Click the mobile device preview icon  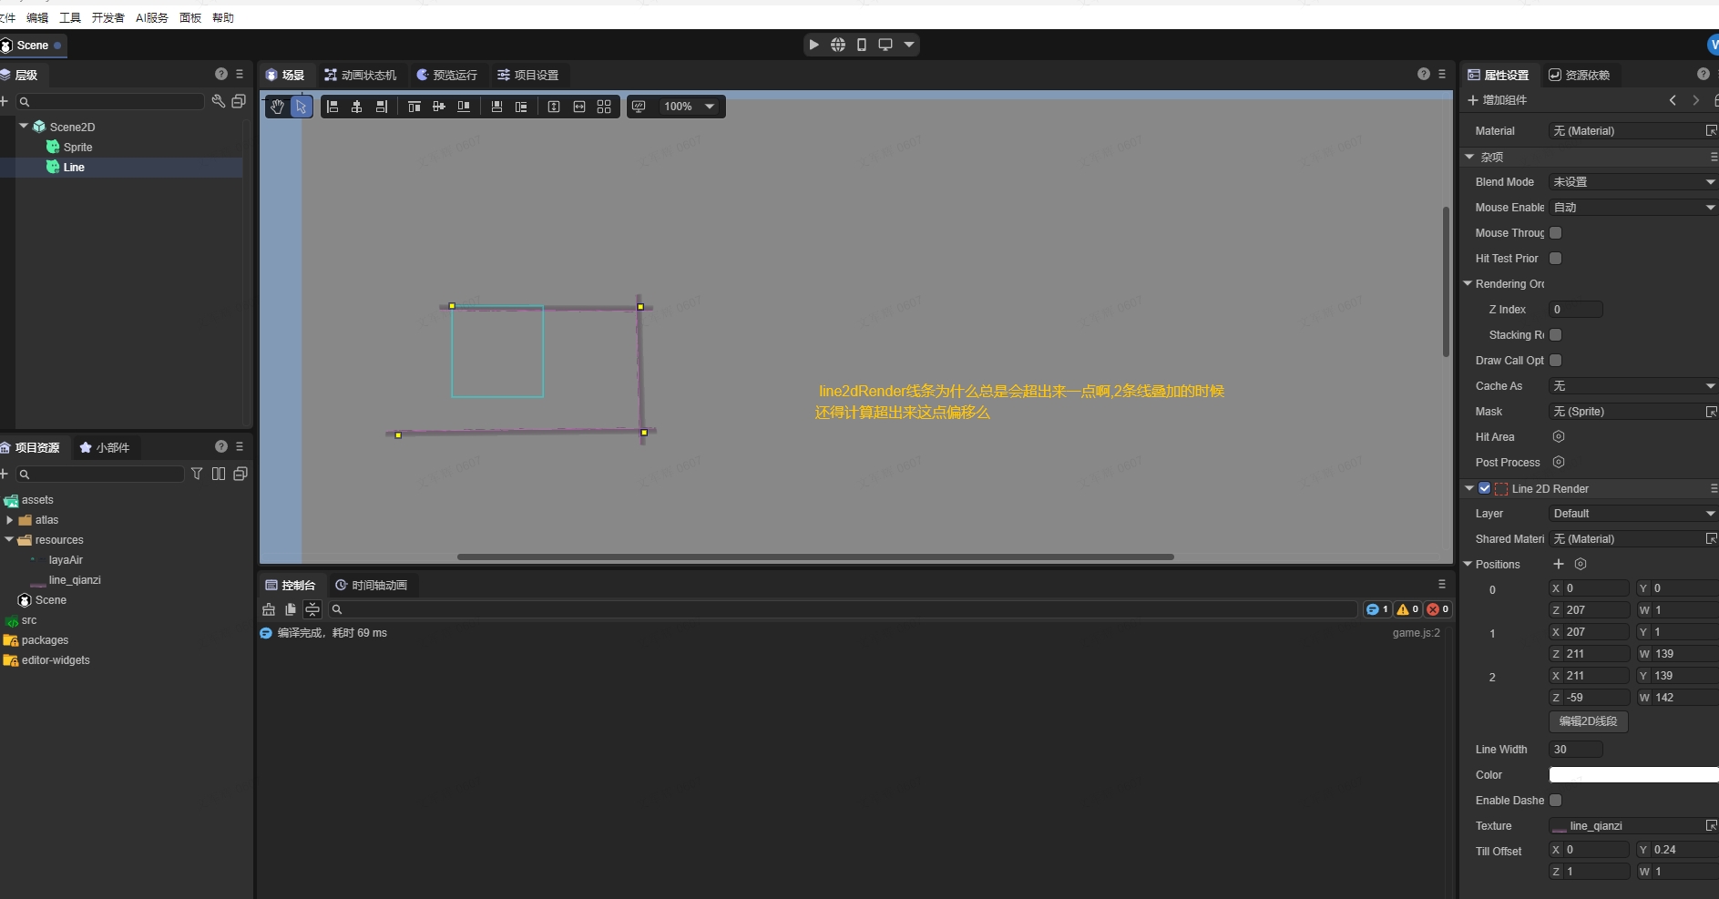click(x=861, y=45)
